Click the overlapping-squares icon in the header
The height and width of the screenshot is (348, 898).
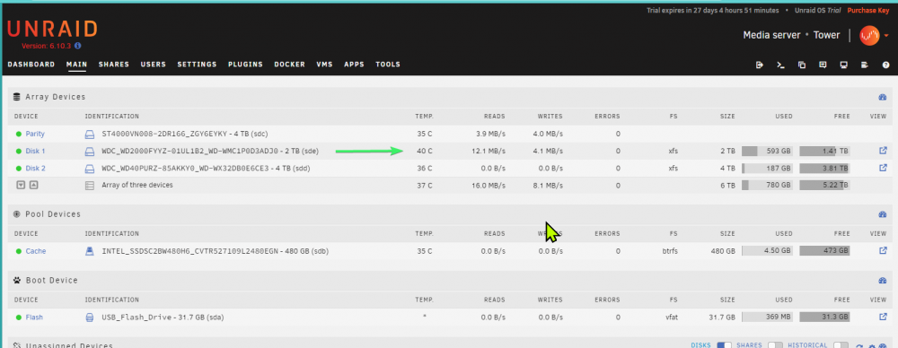click(x=802, y=65)
